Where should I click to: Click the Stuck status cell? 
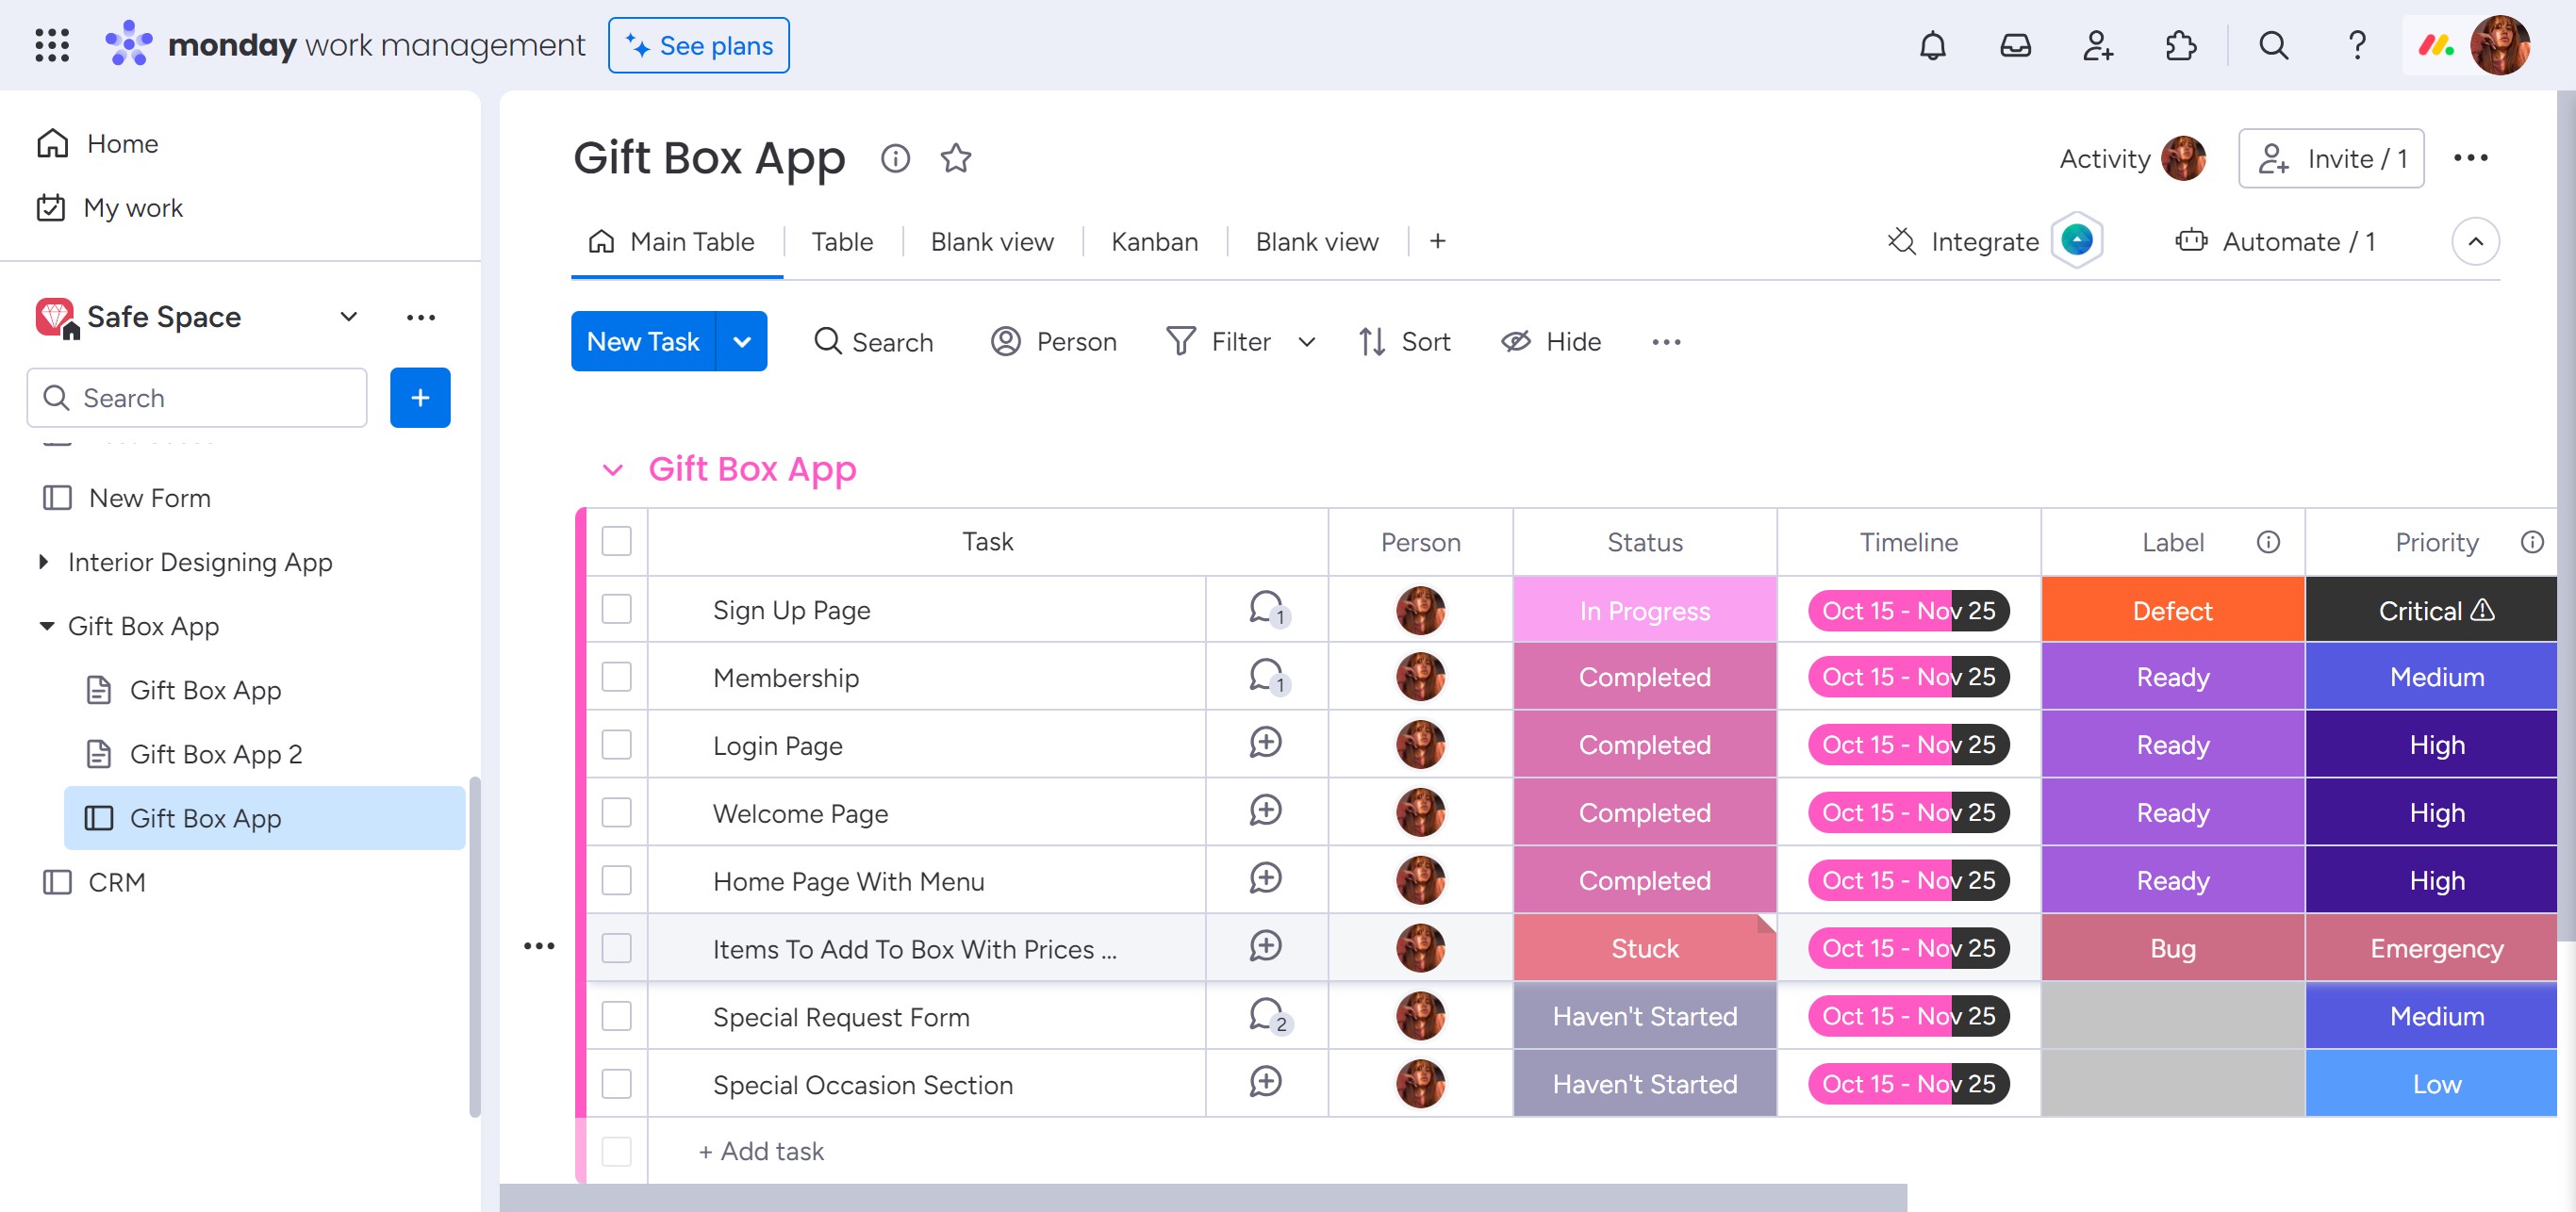(x=1644, y=947)
